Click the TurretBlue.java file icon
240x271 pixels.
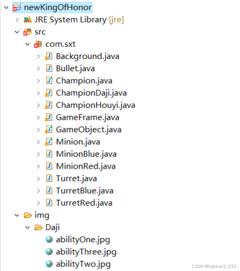click(49, 191)
